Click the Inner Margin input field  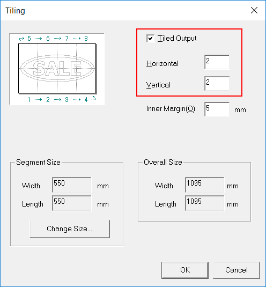(x=217, y=109)
